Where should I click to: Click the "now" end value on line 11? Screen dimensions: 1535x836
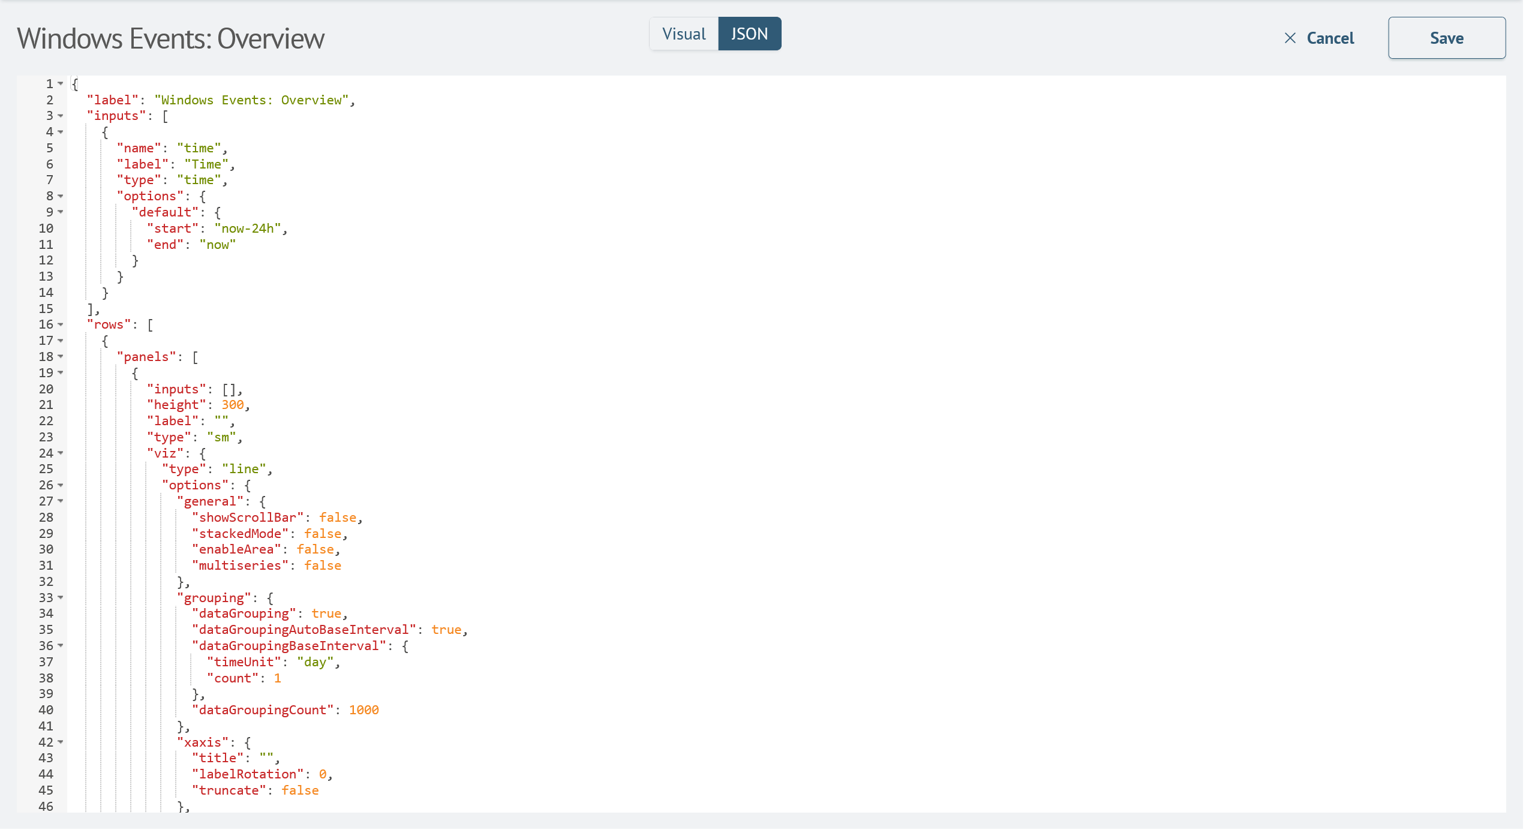(217, 245)
